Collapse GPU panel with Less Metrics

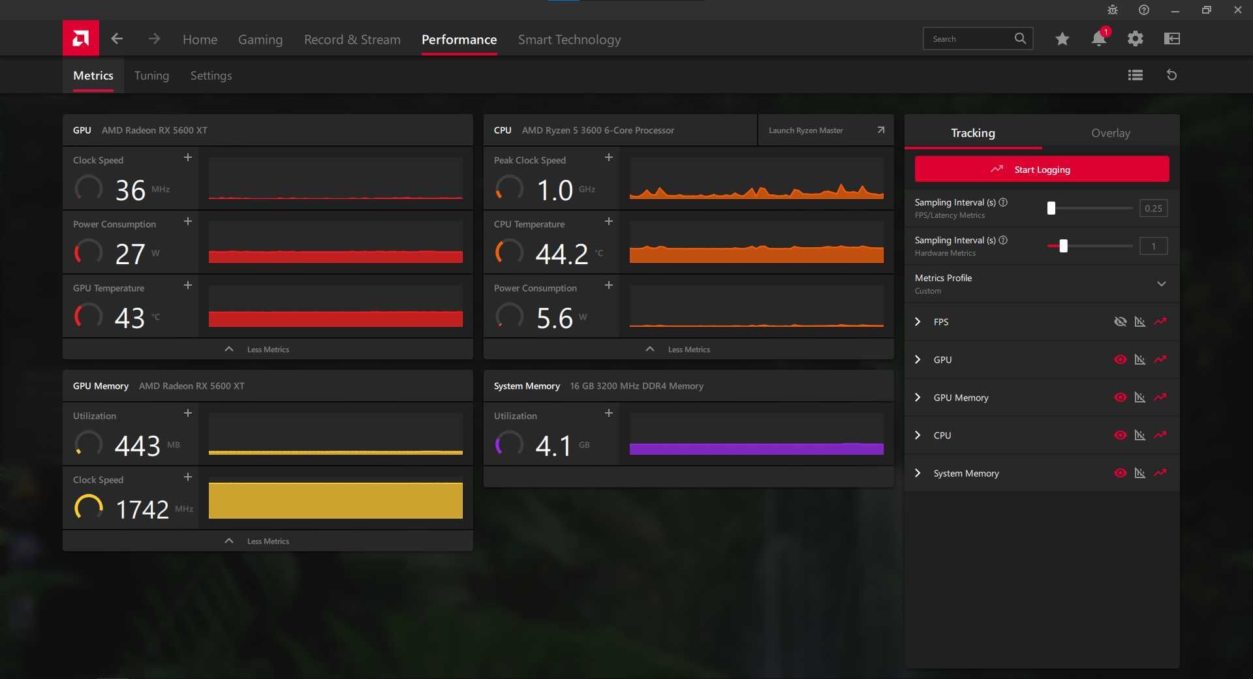(x=268, y=349)
